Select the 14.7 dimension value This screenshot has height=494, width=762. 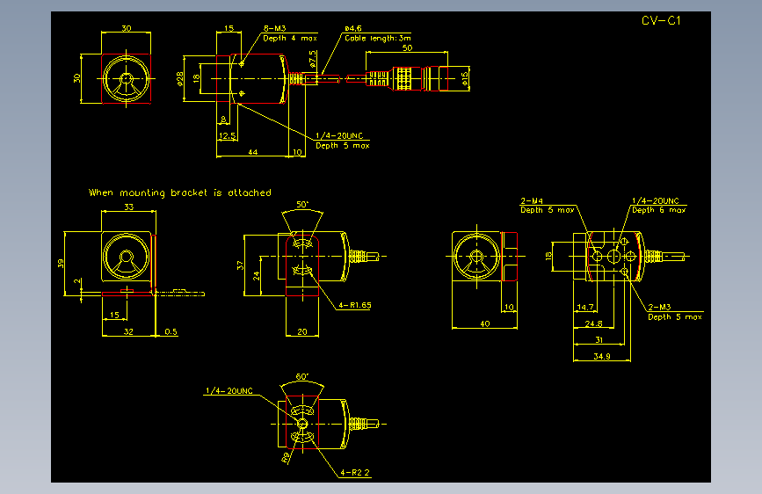coord(585,307)
